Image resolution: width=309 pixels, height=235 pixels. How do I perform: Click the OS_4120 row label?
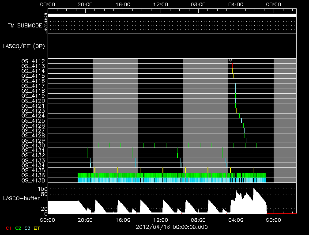coord(33,101)
